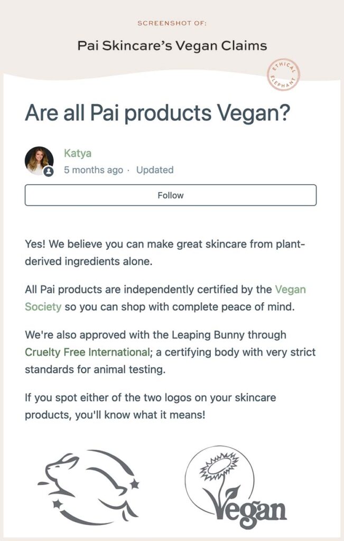
Task: Click the paragraph starting 'If you spot either'
Action: [151, 406]
